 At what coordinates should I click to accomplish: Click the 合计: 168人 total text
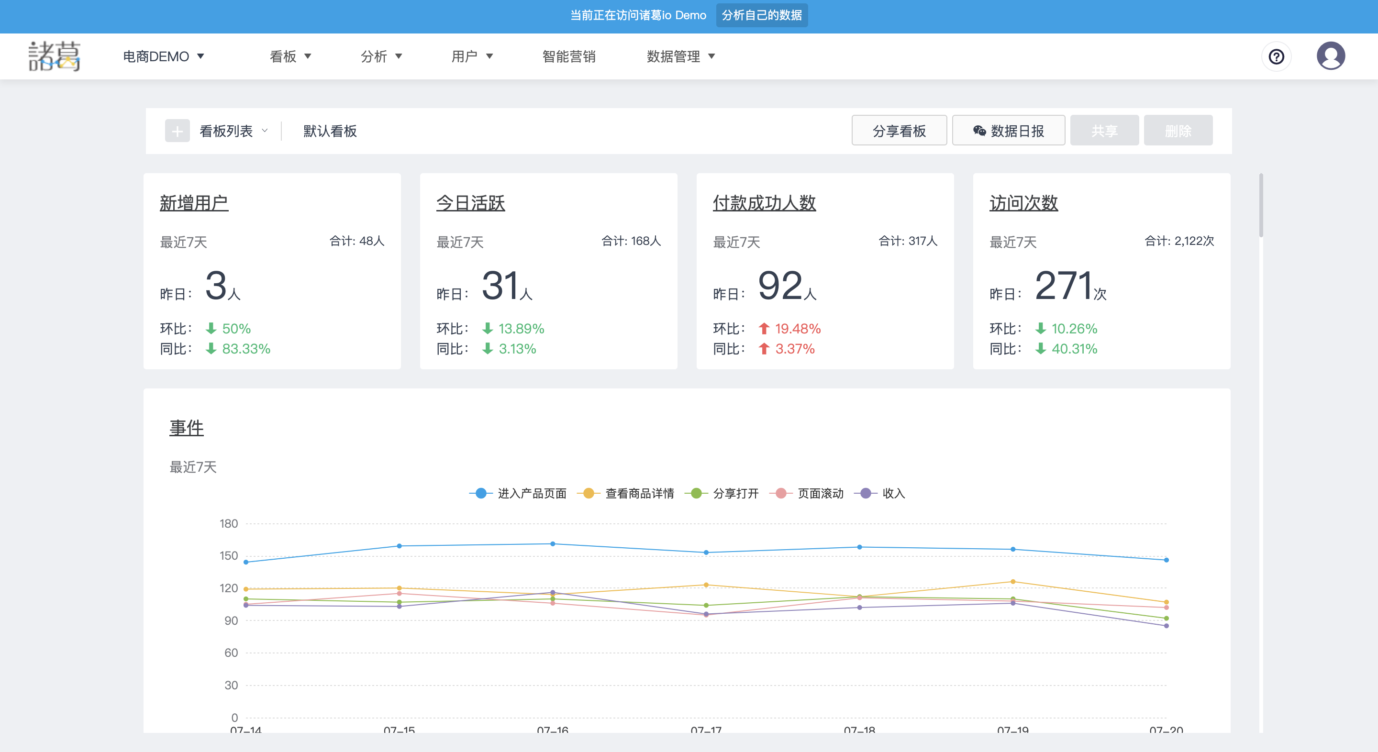631,241
